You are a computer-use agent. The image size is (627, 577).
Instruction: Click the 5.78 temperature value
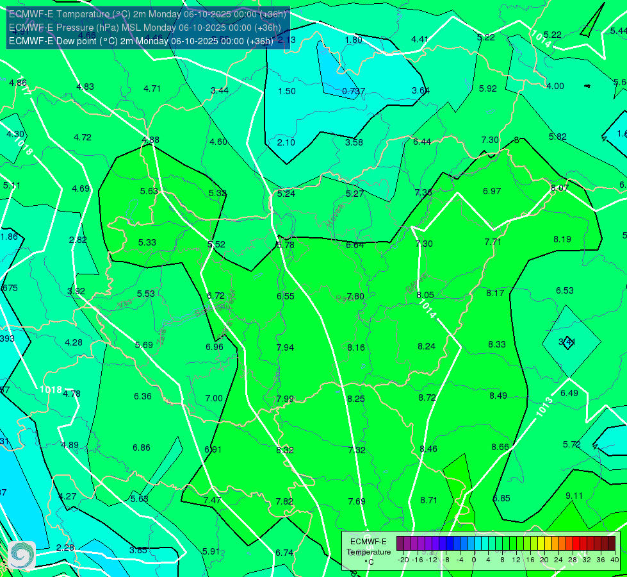(286, 245)
